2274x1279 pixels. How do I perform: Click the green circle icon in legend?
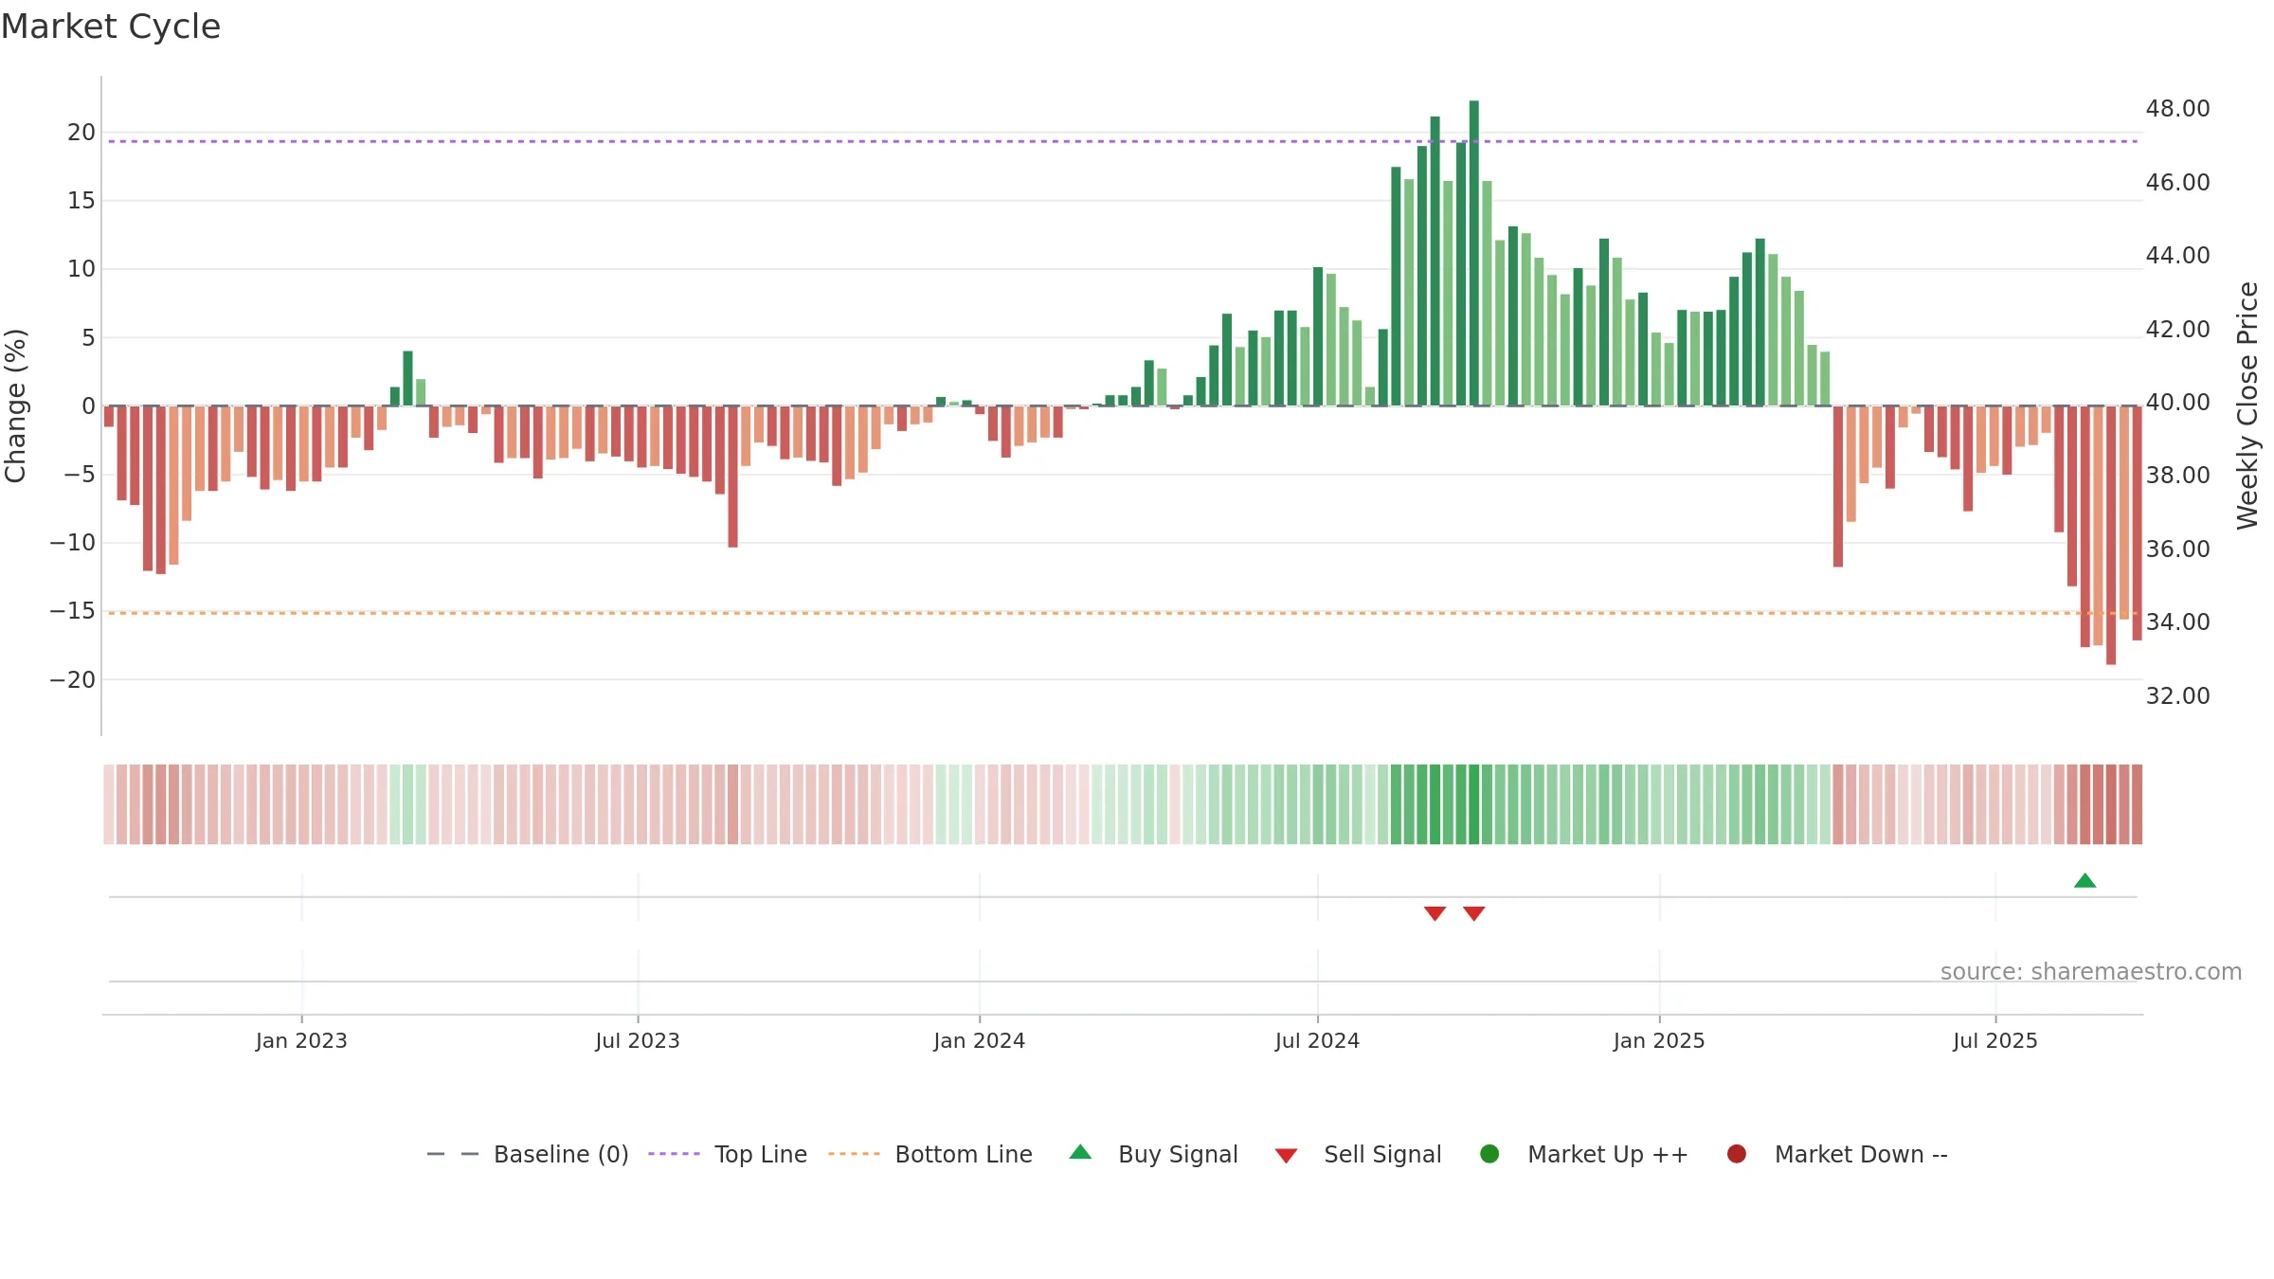[1489, 1154]
